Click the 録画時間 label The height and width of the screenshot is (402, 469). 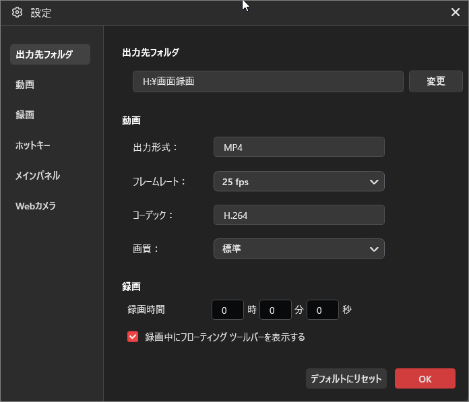pos(146,310)
